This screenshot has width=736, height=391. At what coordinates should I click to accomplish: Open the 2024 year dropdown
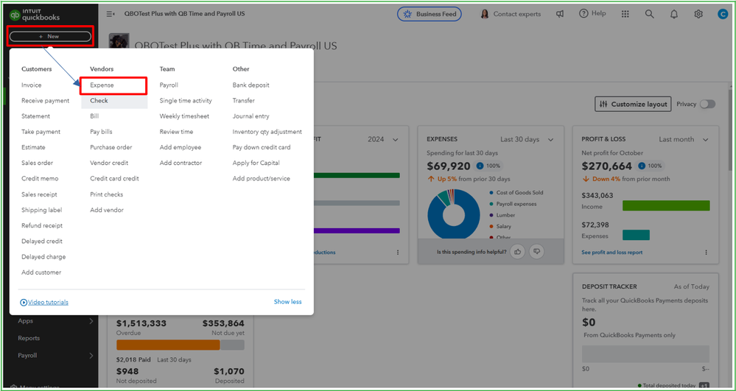click(383, 139)
